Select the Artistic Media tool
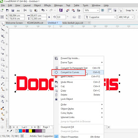 click(2, 54)
